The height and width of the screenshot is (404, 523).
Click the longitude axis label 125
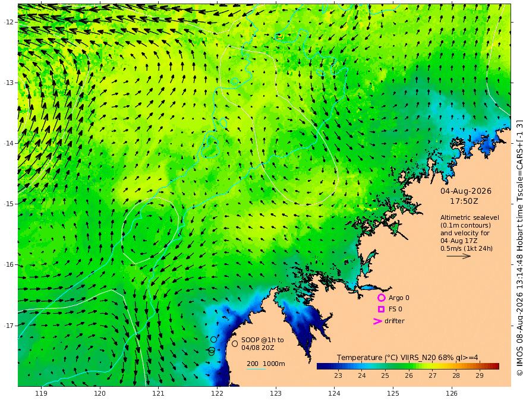(393, 394)
